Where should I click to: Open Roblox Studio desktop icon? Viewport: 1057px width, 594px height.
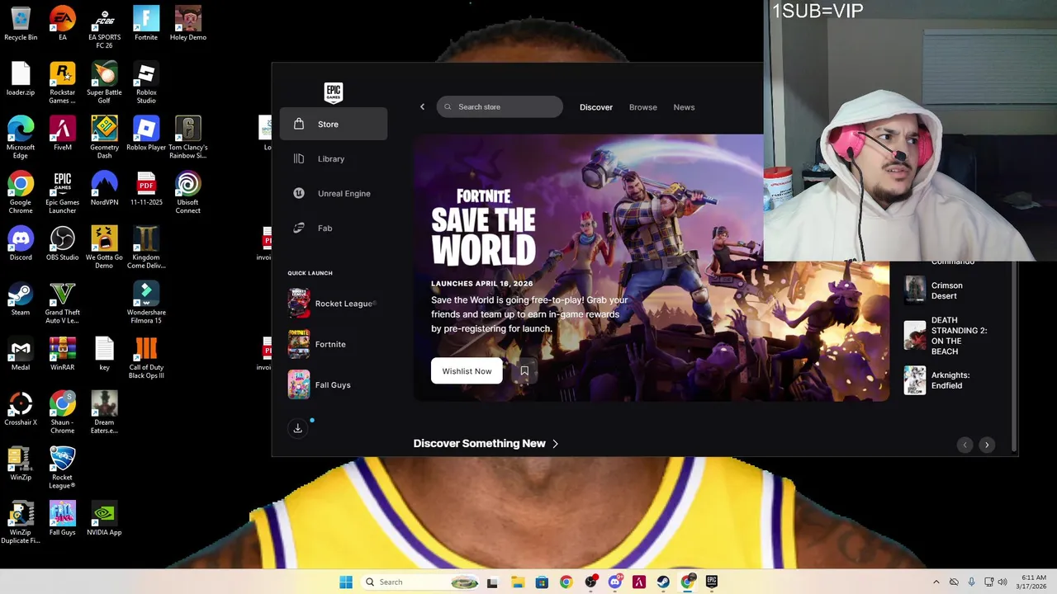[x=146, y=83]
